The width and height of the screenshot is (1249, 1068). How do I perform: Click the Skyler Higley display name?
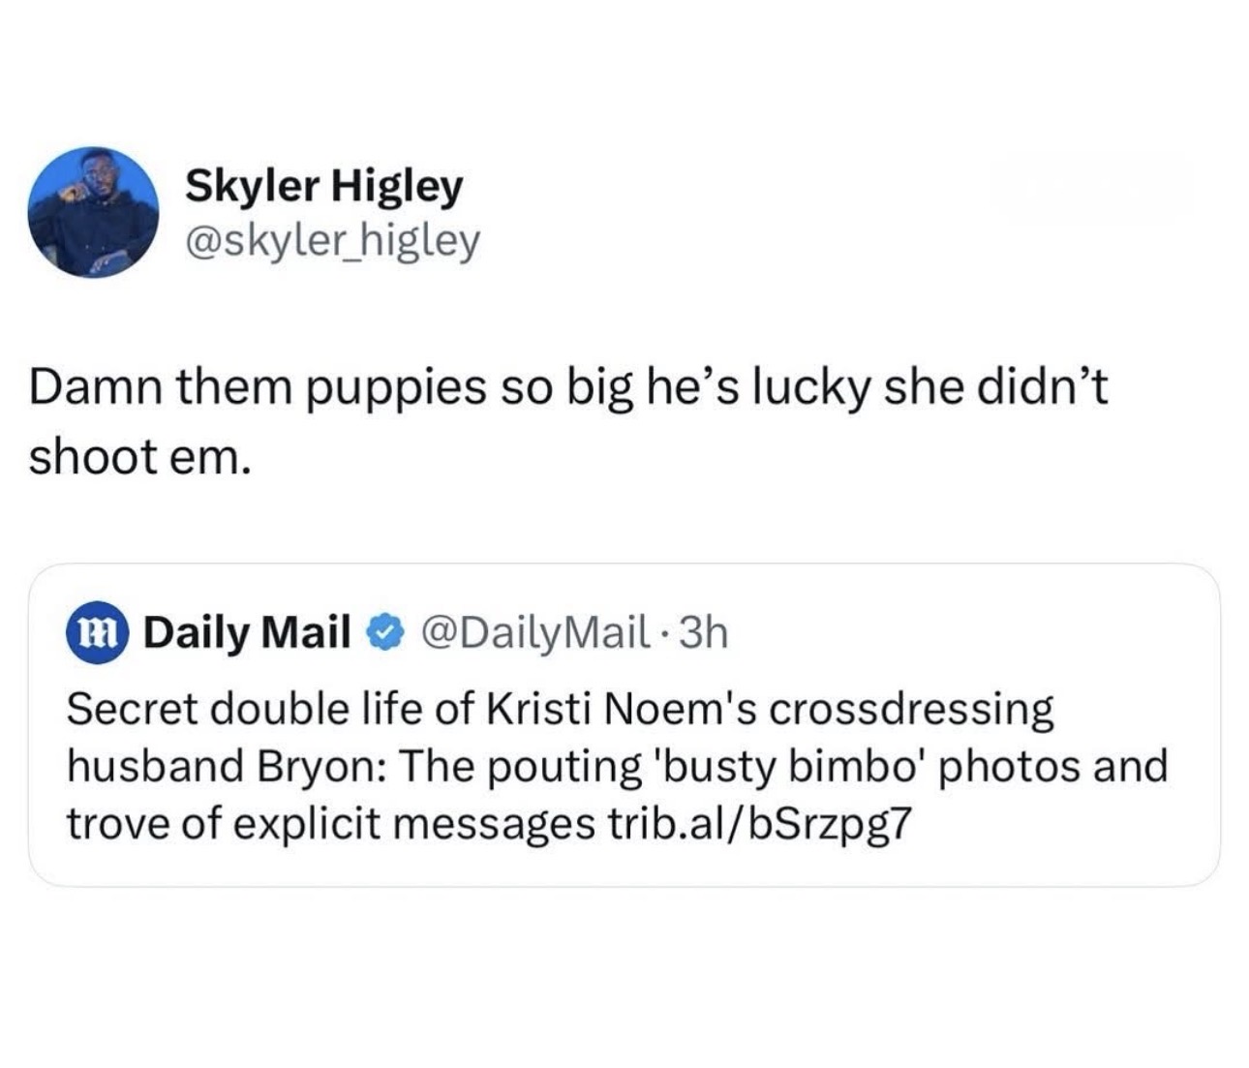point(323,185)
